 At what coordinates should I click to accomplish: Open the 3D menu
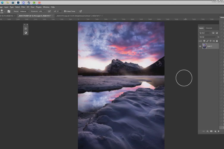click(28, 7)
